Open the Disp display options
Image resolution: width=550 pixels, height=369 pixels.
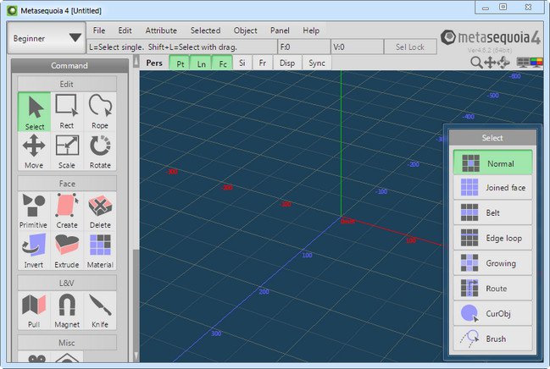tap(287, 63)
